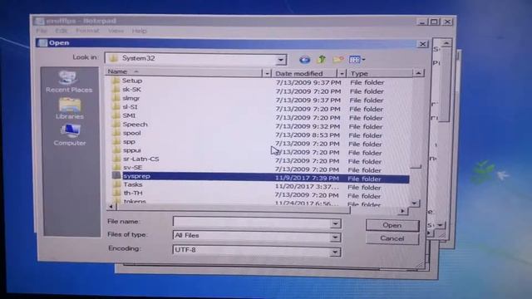Click the folder icon beside spool
The height and width of the screenshot is (299, 532).
(116, 133)
